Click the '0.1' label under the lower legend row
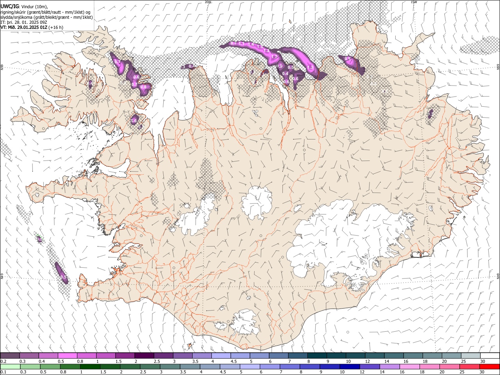This screenshot has width=500, height=375. pos(3,372)
